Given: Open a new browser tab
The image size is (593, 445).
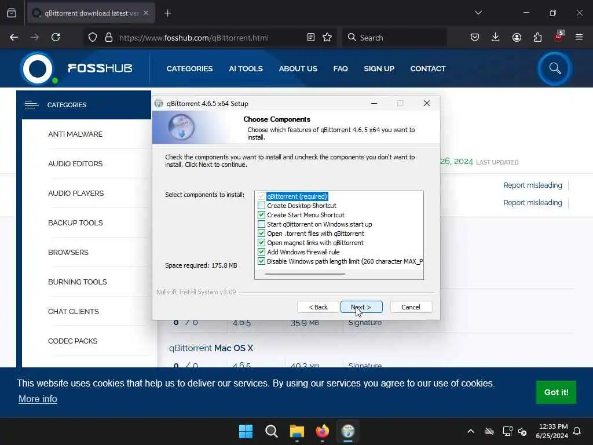Looking at the screenshot, I should click(x=167, y=13).
